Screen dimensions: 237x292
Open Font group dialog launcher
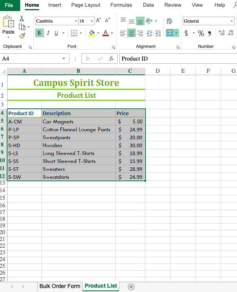coord(113,47)
